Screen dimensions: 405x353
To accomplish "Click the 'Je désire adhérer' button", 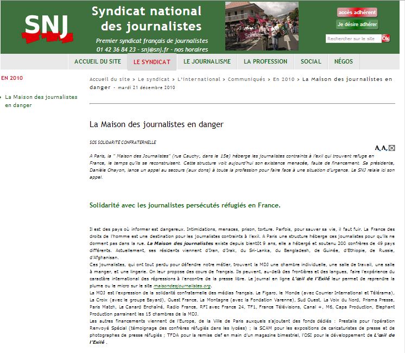I will click(357, 24).
